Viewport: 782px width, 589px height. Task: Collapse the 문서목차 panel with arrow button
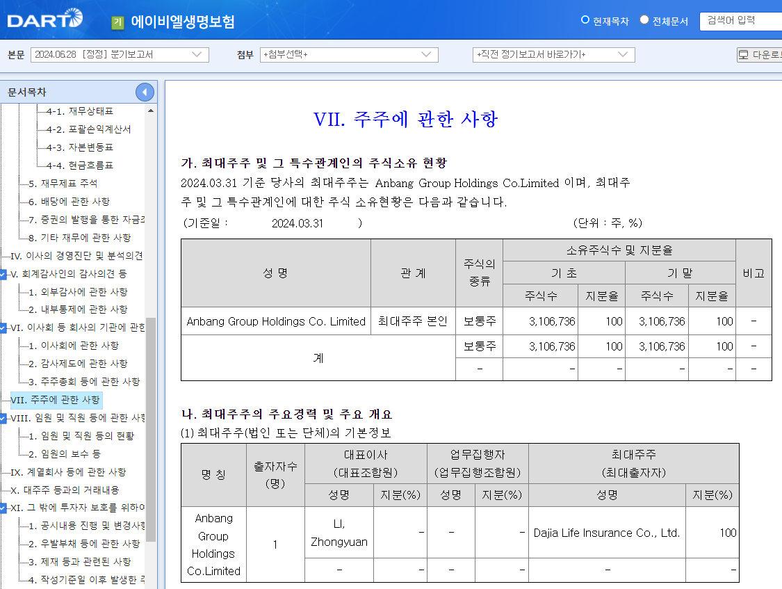coord(145,92)
